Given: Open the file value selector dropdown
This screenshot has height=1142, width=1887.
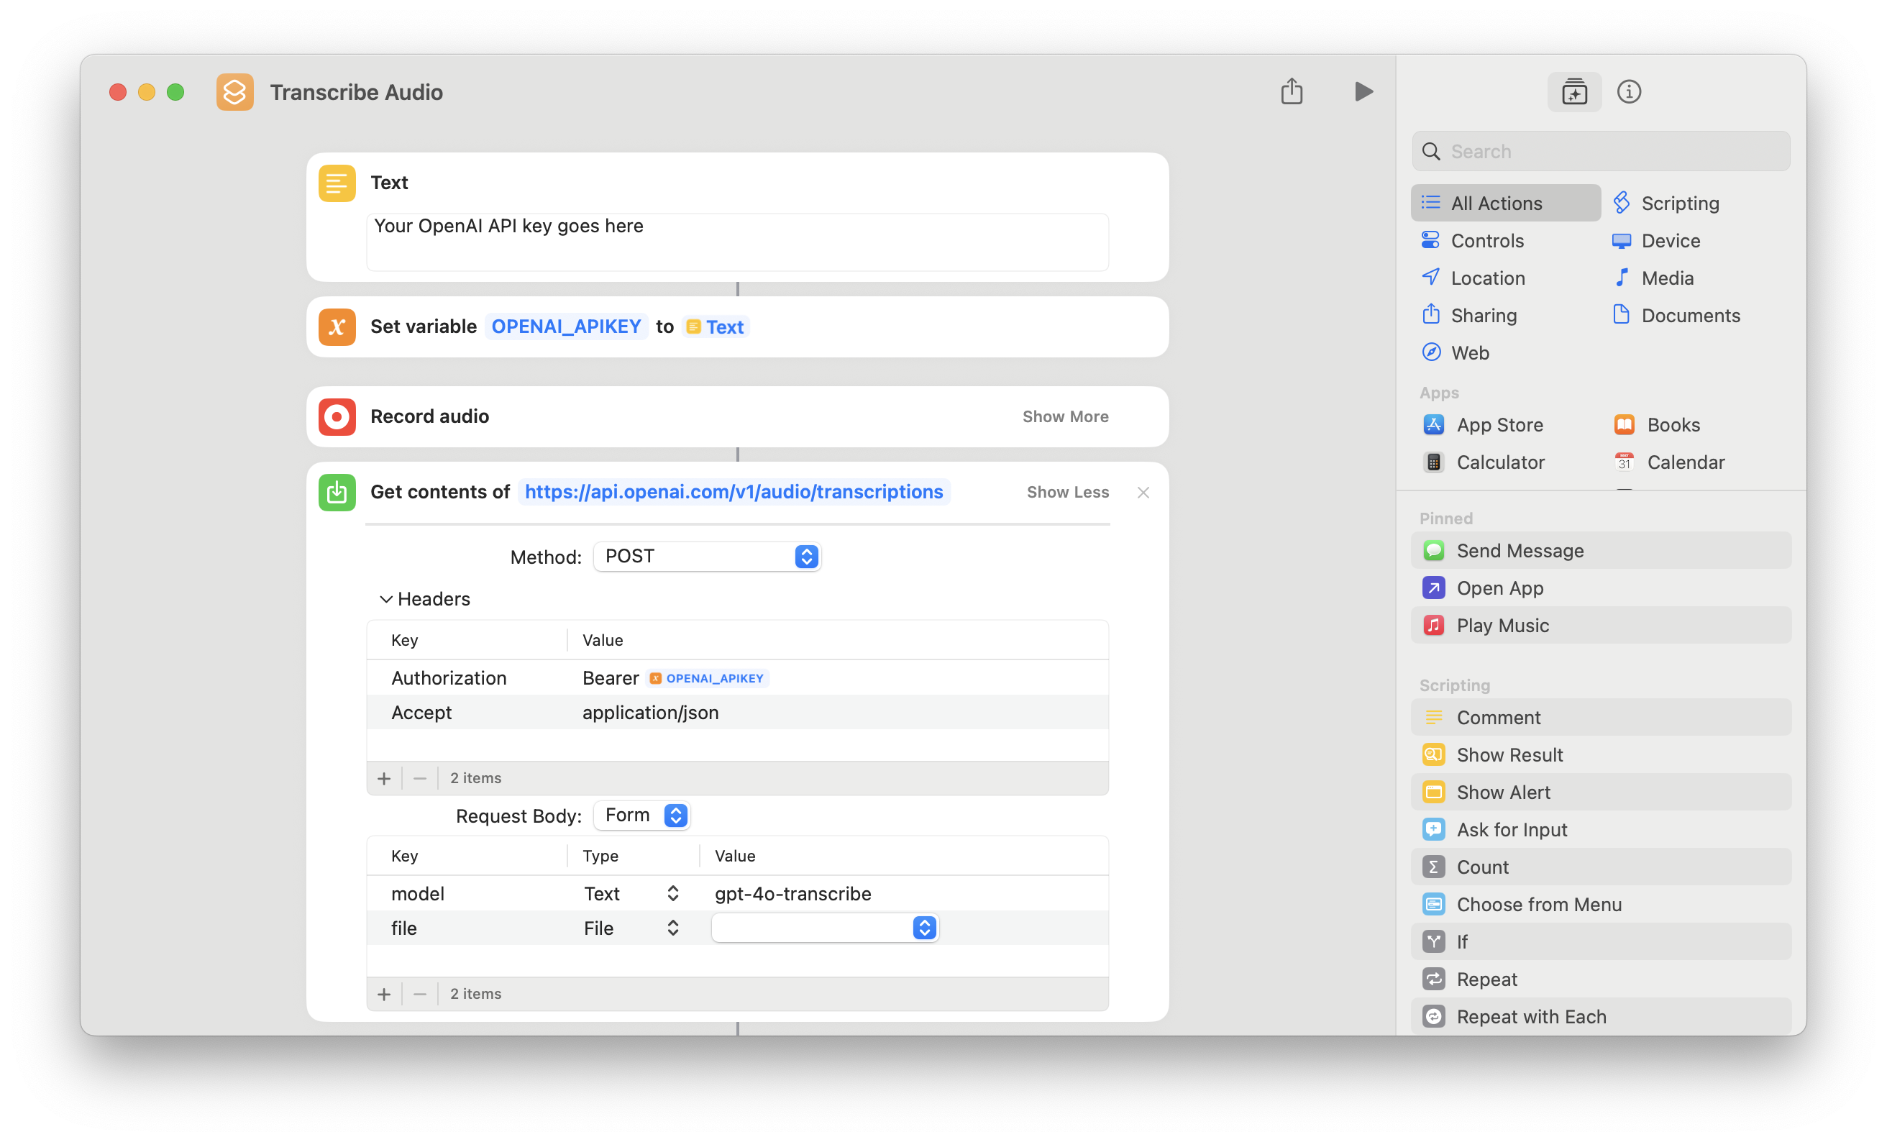Looking at the screenshot, I should (924, 928).
